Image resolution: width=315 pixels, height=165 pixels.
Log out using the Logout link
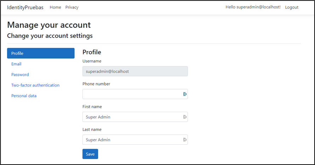(292, 7)
